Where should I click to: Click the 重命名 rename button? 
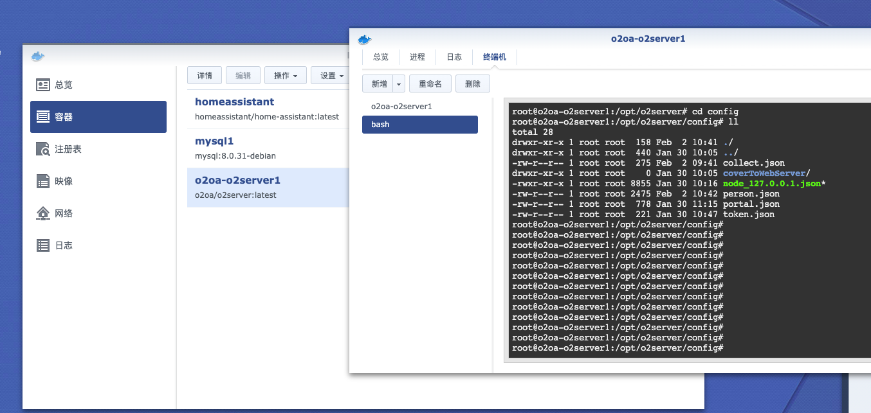430,84
